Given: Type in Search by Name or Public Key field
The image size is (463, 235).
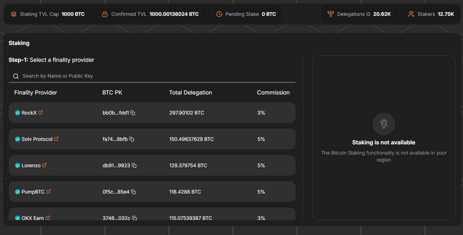Looking at the screenshot, I should (154, 76).
